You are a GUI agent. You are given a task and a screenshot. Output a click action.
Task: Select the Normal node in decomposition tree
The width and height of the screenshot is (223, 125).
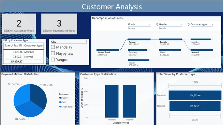click(202, 50)
